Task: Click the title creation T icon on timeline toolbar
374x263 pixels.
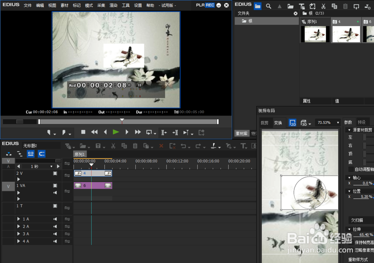Action: (x=243, y=146)
